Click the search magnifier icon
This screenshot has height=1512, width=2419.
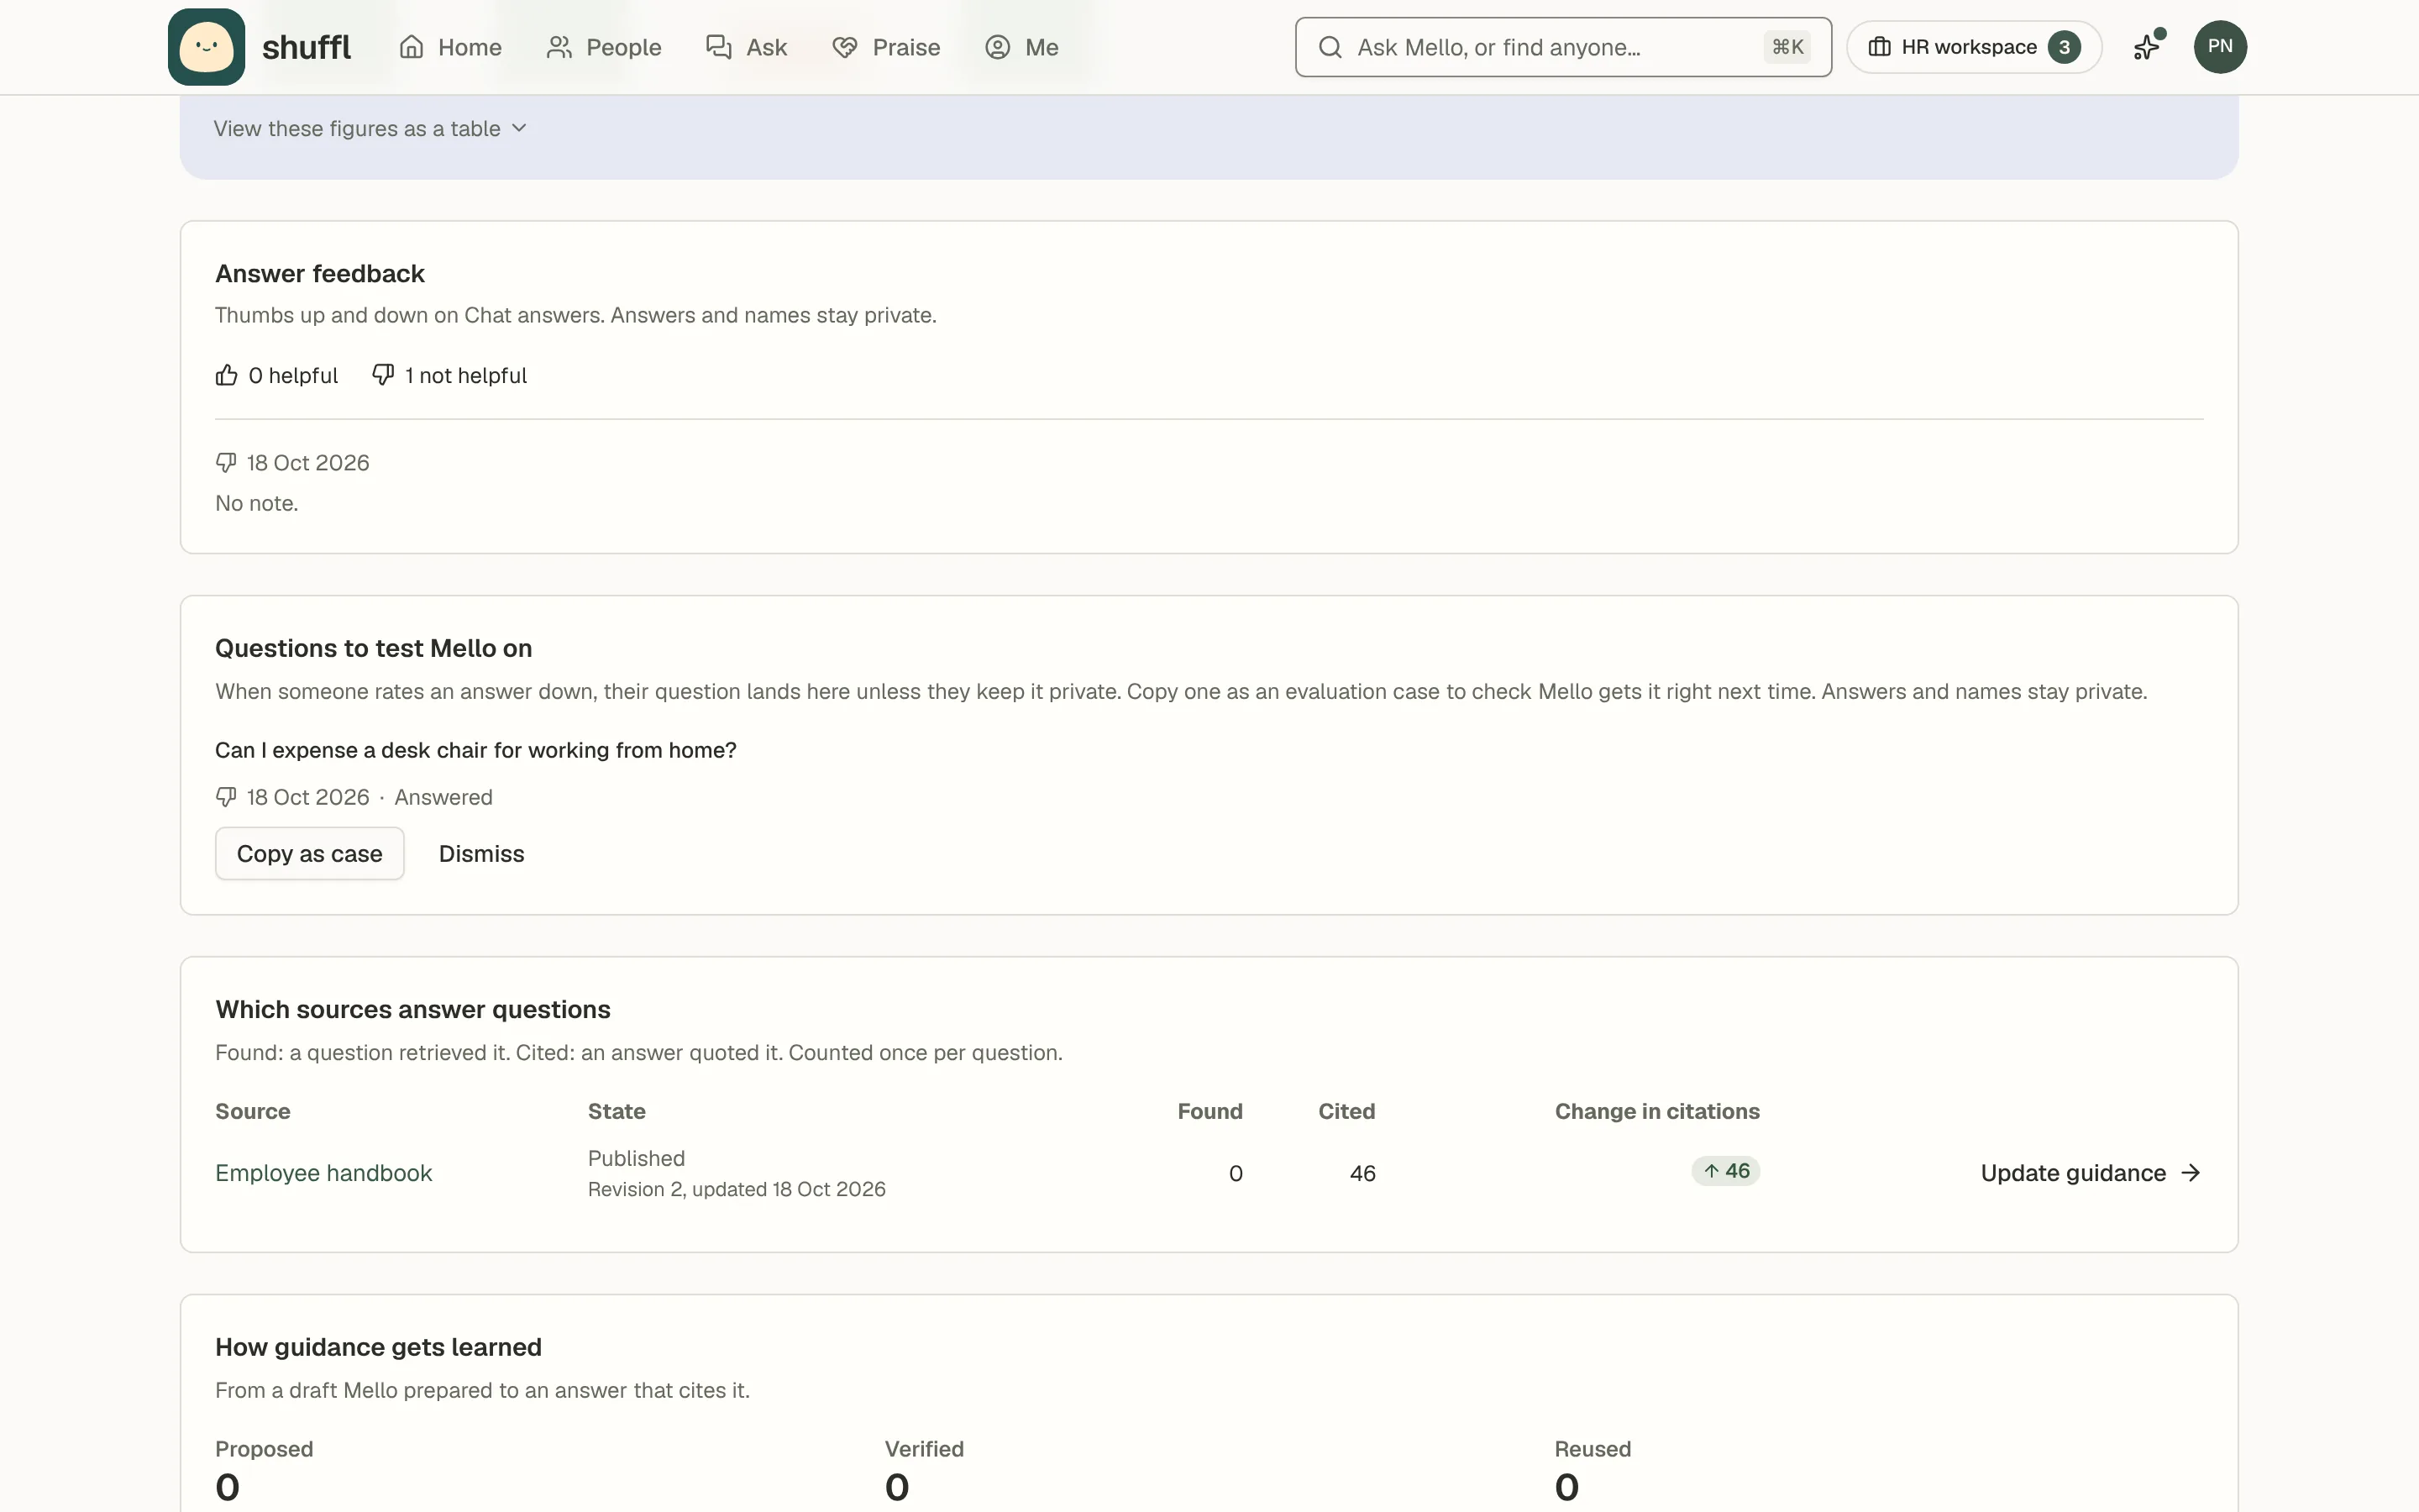(1330, 47)
